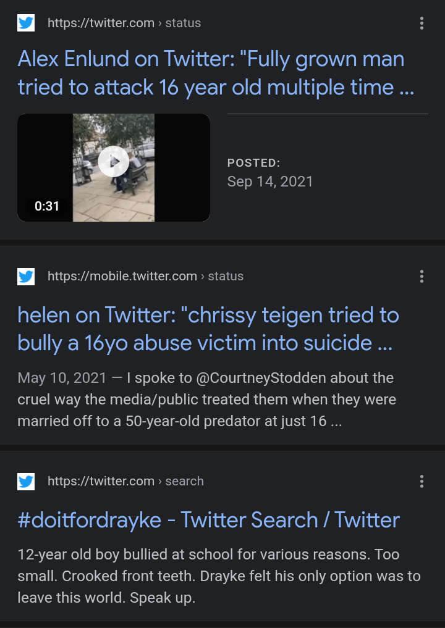Click the Sep 14, 2021 posted date
The height and width of the screenshot is (628, 445).
click(x=270, y=182)
